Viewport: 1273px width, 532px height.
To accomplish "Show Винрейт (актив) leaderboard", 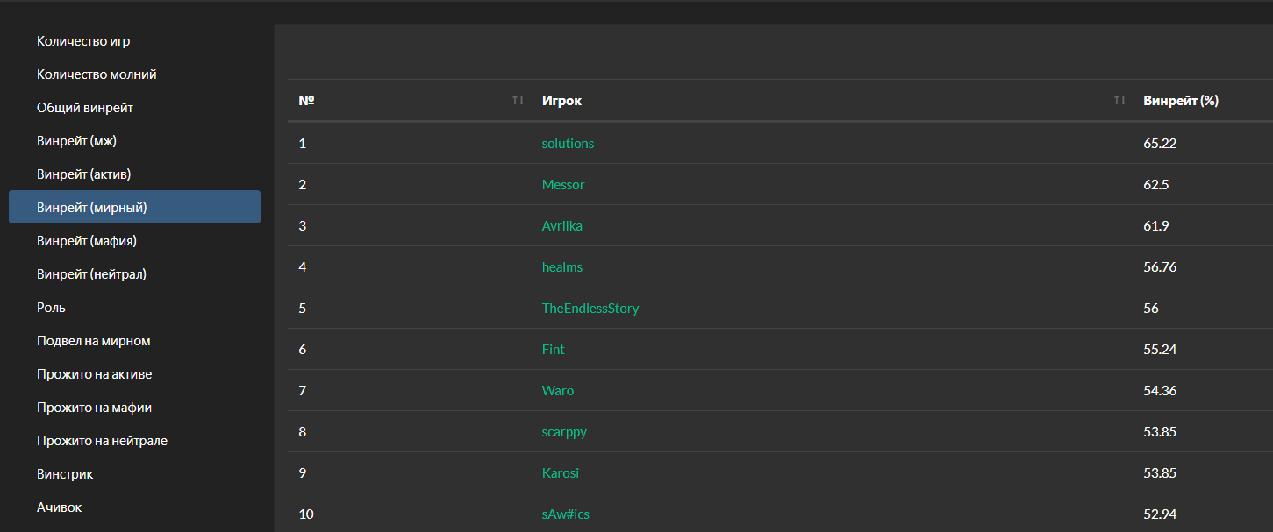I will click(x=83, y=174).
